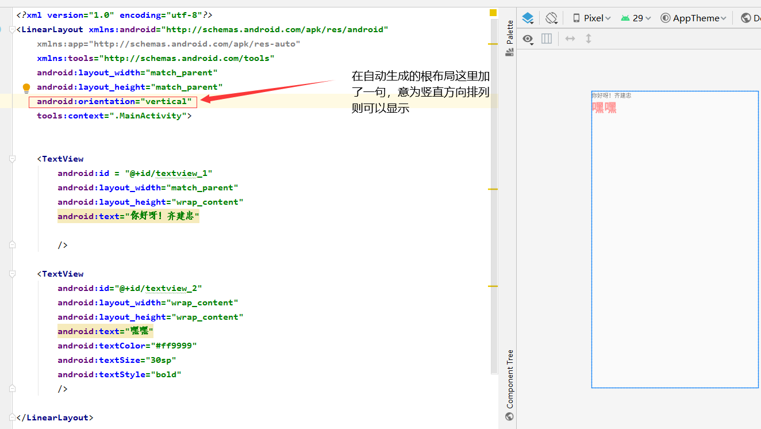Select the pink '嘿嘿' text in the preview

tap(604, 108)
